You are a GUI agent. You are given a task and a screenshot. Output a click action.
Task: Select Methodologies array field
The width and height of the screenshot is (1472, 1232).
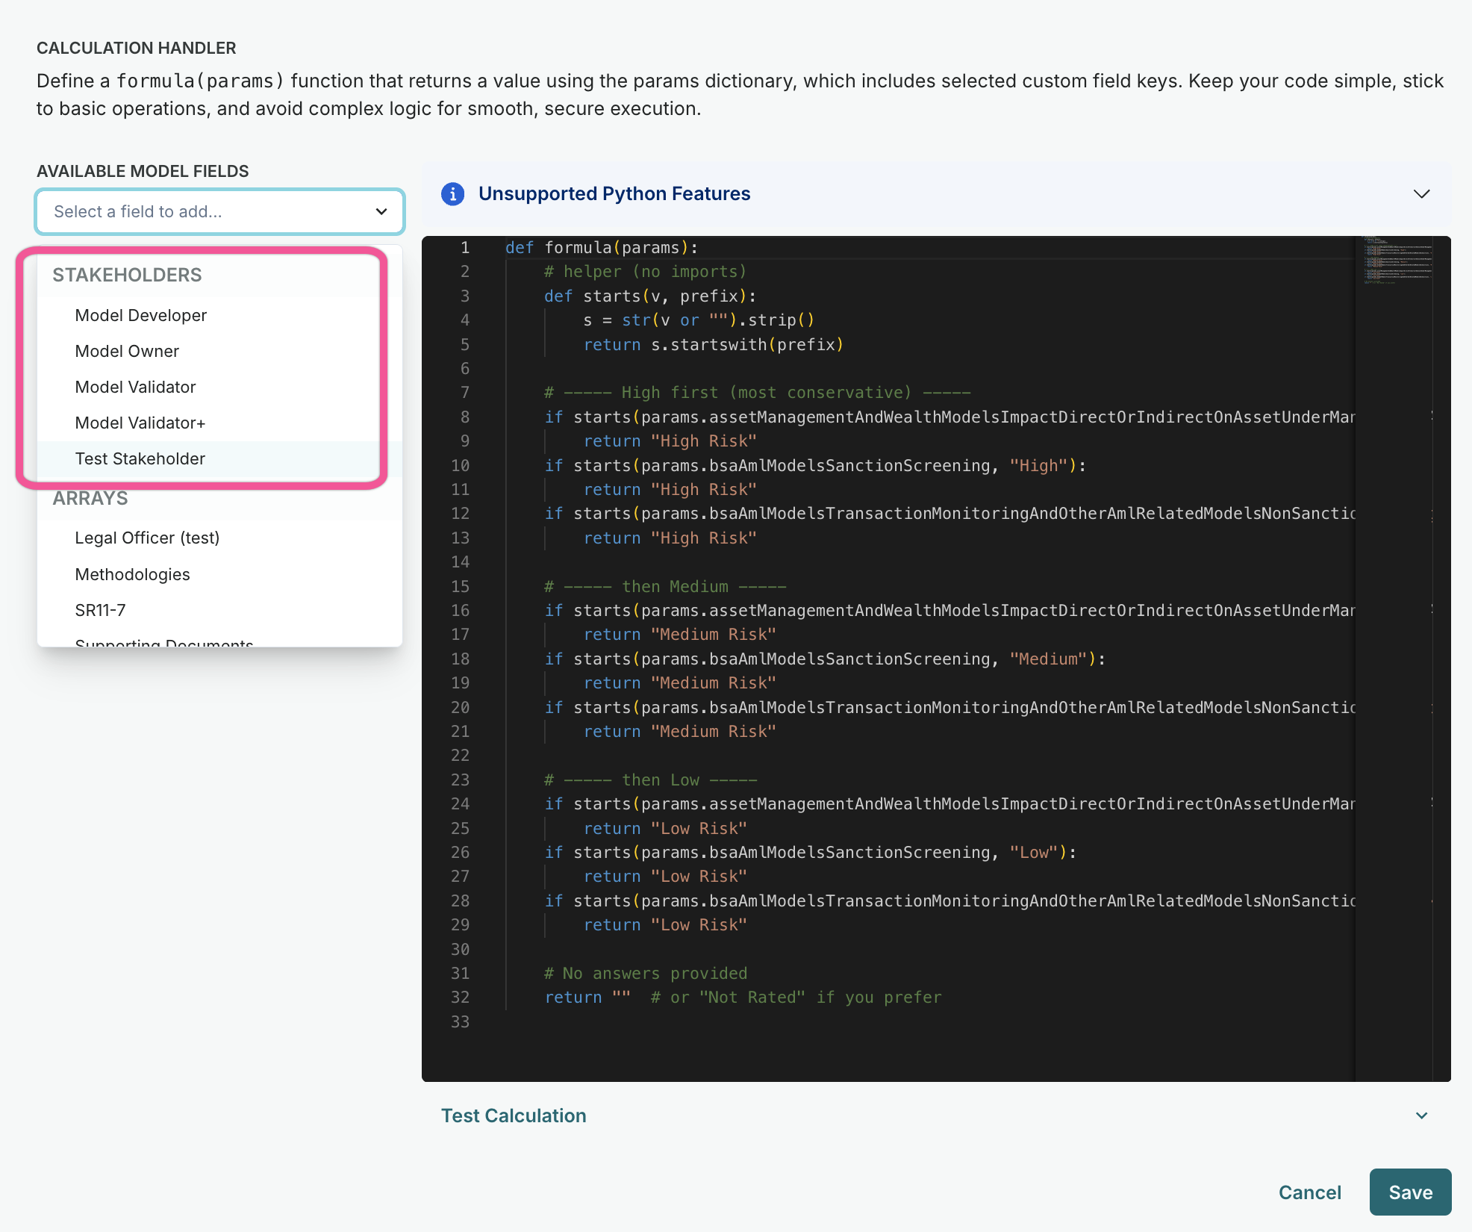[132, 575]
